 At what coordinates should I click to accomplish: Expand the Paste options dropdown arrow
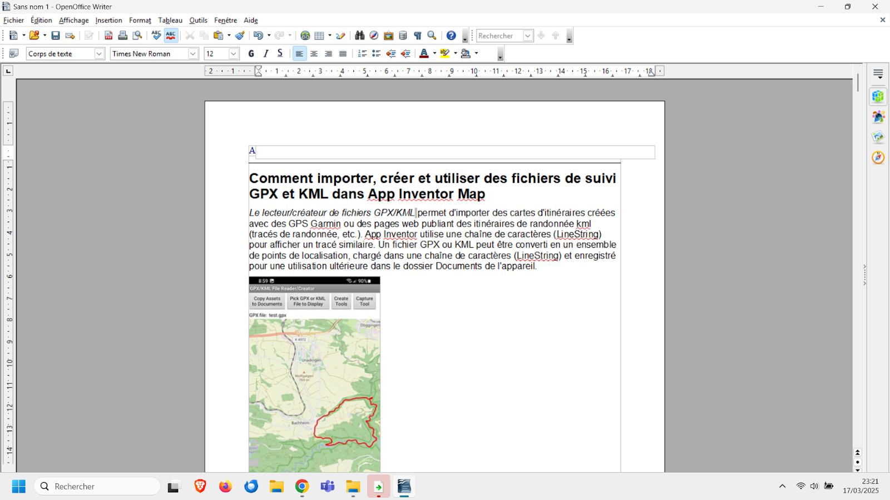click(x=229, y=36)
